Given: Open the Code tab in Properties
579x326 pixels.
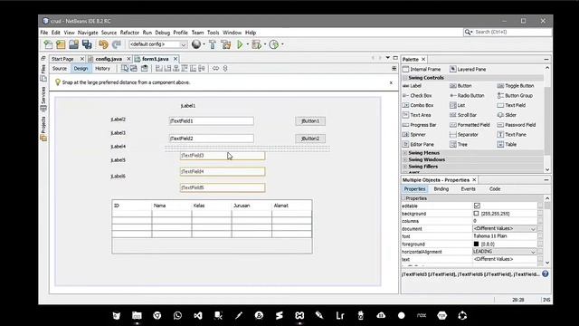Looking at the screenshot, I should 495,189.
